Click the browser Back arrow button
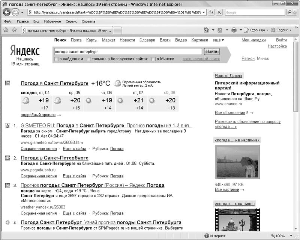The image size is (300, 240). (x=7, y=12)
